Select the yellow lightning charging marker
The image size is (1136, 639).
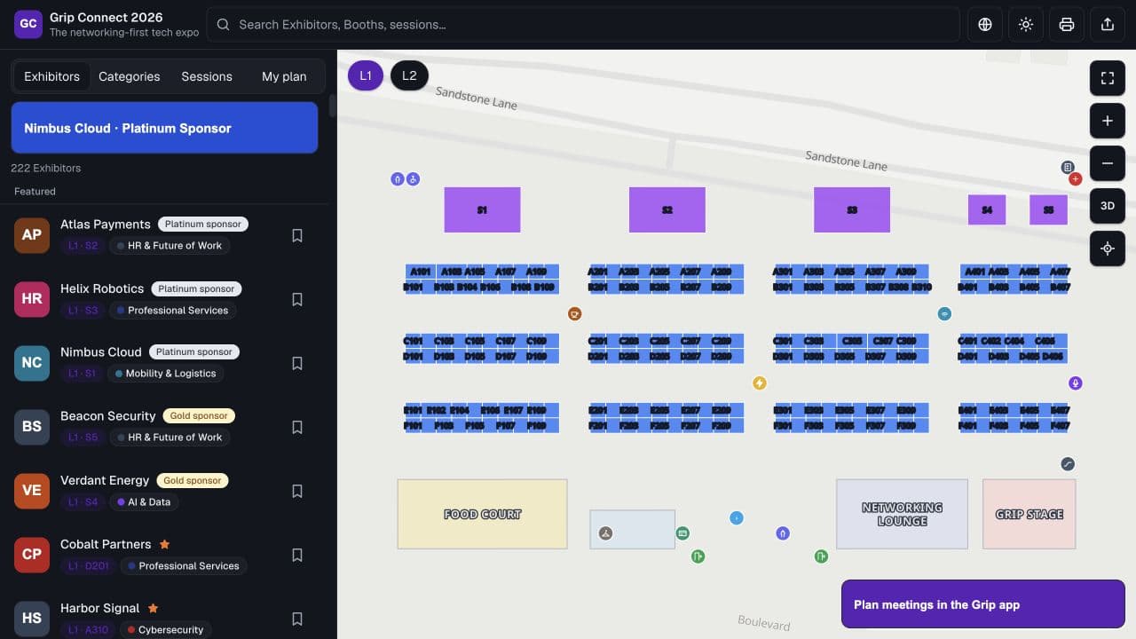coord(759,383)
